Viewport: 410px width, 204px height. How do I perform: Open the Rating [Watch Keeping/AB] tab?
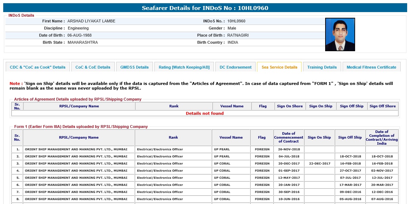click(184, 67)
